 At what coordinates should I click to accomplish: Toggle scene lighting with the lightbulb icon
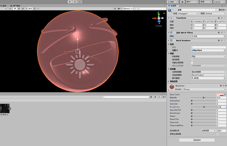(x=15, y=9)
